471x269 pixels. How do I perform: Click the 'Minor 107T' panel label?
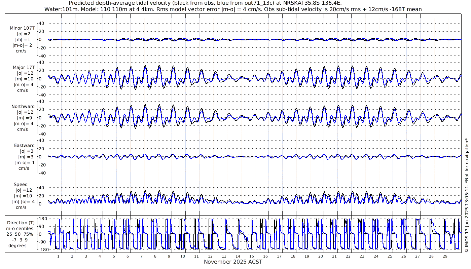[23, 28]
